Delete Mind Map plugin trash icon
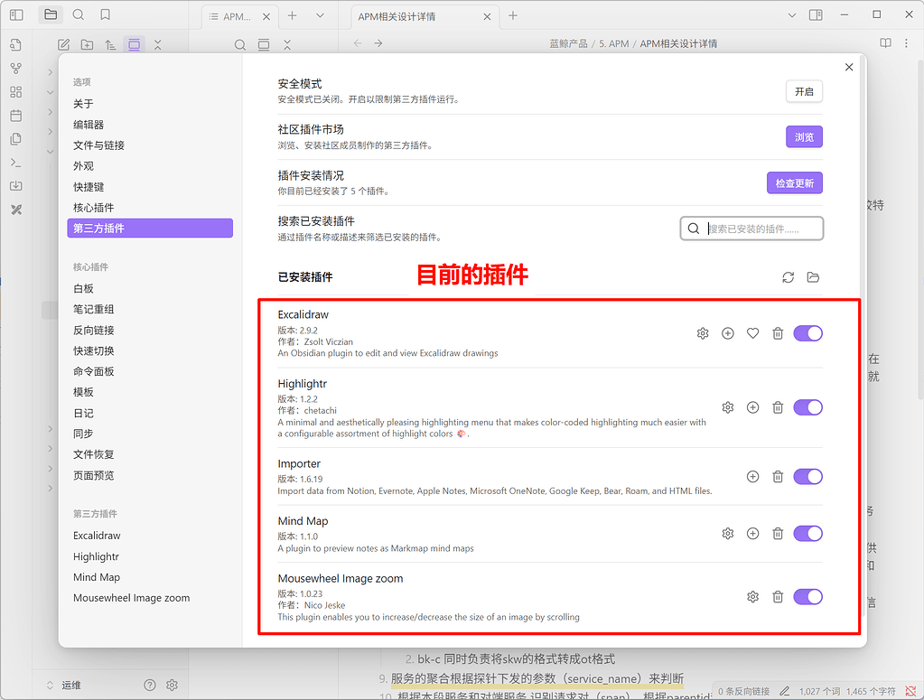The image size is (924, 700). (x=778, y=533)
